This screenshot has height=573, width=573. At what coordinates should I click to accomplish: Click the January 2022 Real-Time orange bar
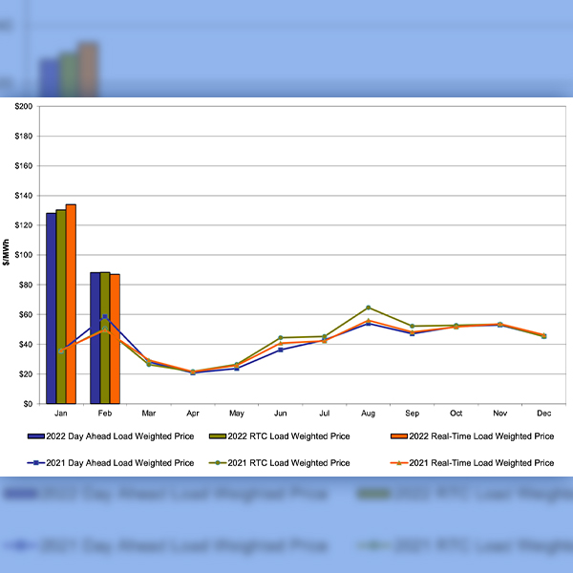tap(71, 304)
